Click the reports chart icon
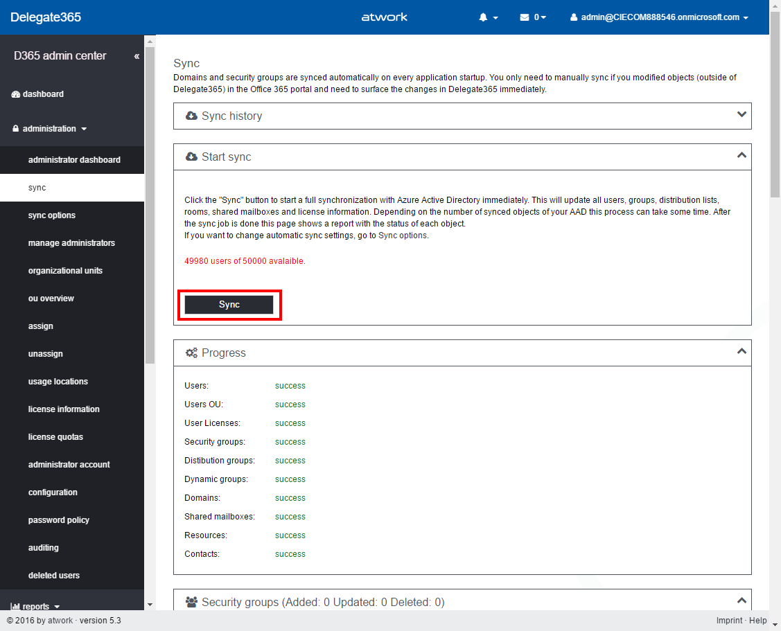Viewport: 781px width, 631px height. click(15, 606)
